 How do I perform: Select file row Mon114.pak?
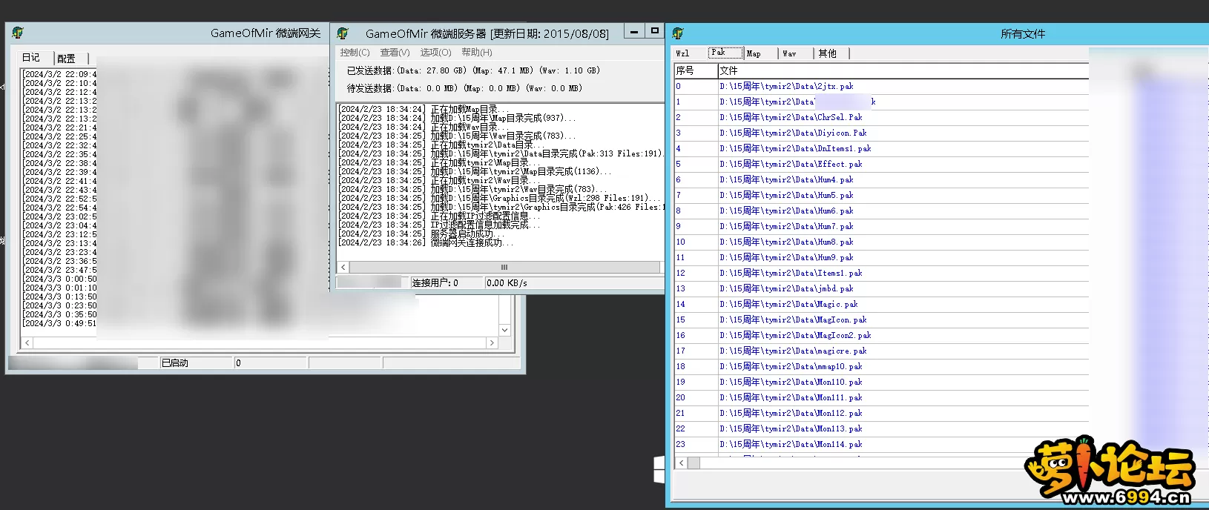pyautogui.click(x=881, y=444)
